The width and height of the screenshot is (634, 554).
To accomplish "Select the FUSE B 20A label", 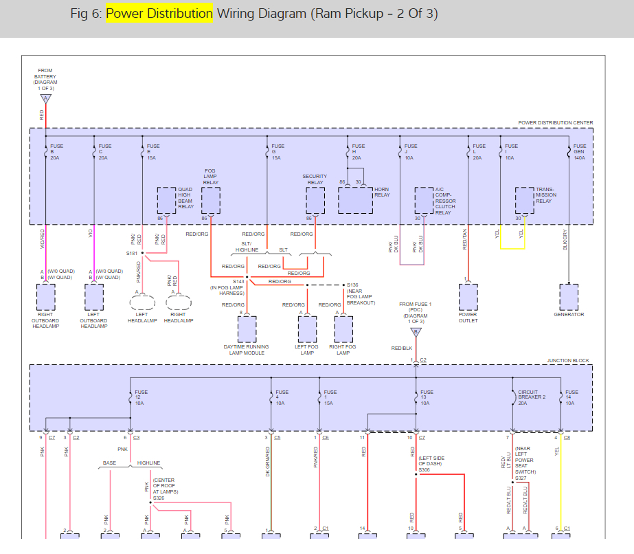I will pyautogui.click(x=56, y=152).
